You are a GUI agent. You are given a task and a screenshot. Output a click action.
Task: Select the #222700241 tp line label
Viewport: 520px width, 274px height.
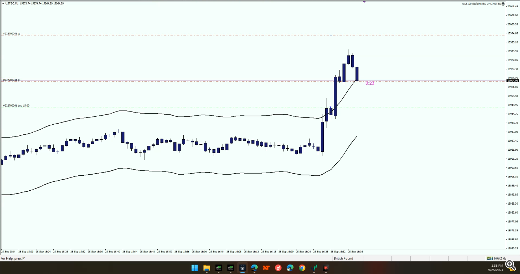[11, 34]
